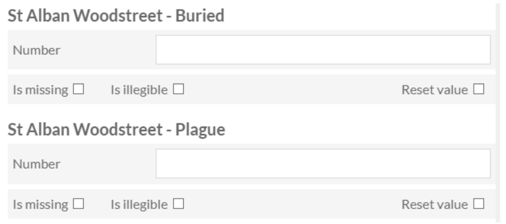The width and height of the screenshot is (506, 224).
Task: Click the vertical scrollbar at the right edge
Action: [501, 113]
